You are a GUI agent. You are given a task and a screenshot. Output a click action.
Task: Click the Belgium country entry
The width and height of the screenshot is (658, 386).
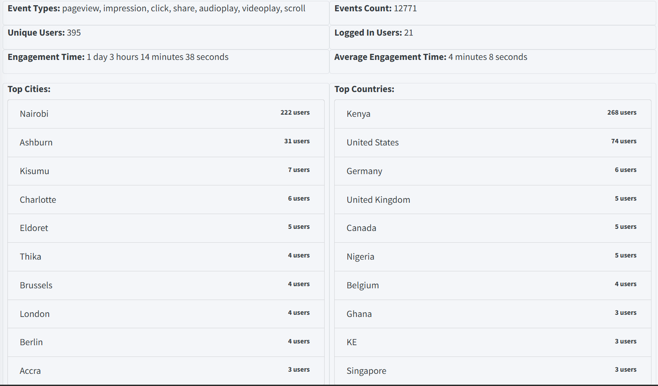tap(492, 285)
